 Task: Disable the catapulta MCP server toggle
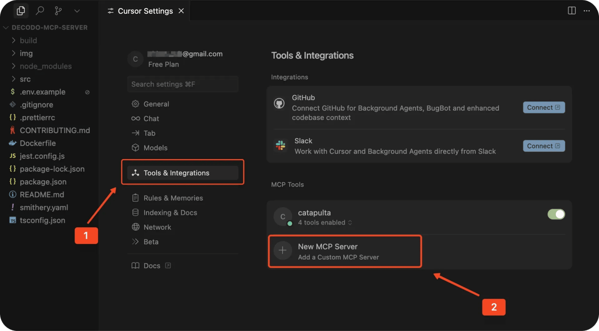coord(556,214)
